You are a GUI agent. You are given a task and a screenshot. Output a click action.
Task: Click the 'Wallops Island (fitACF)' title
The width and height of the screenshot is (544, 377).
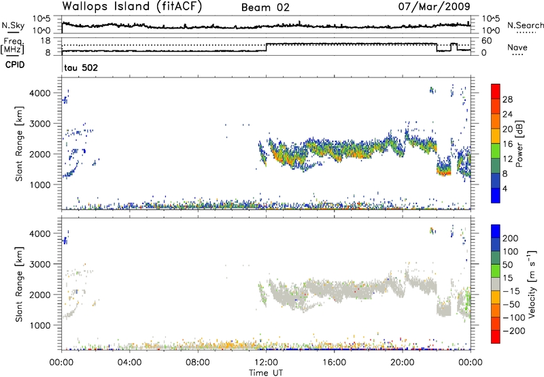click(x=132, y=7)
